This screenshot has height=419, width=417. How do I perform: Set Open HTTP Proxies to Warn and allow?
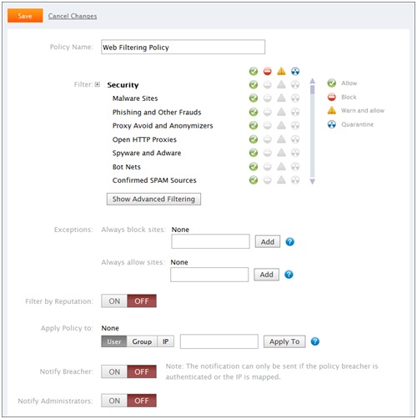click(x=281, y=139)
